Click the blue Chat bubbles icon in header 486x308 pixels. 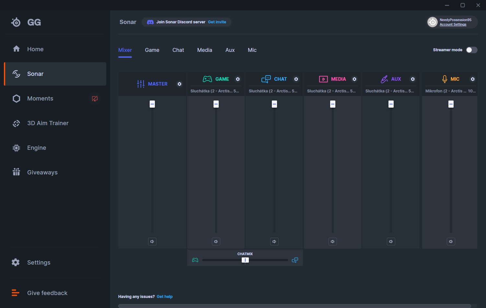click(266, 79)
